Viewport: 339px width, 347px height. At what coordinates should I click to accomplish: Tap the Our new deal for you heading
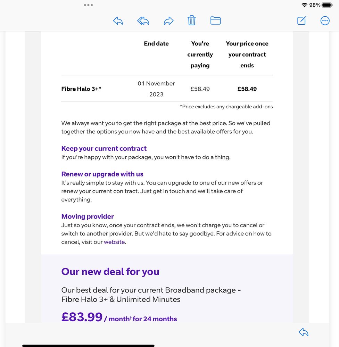click(x=110, y=272)
